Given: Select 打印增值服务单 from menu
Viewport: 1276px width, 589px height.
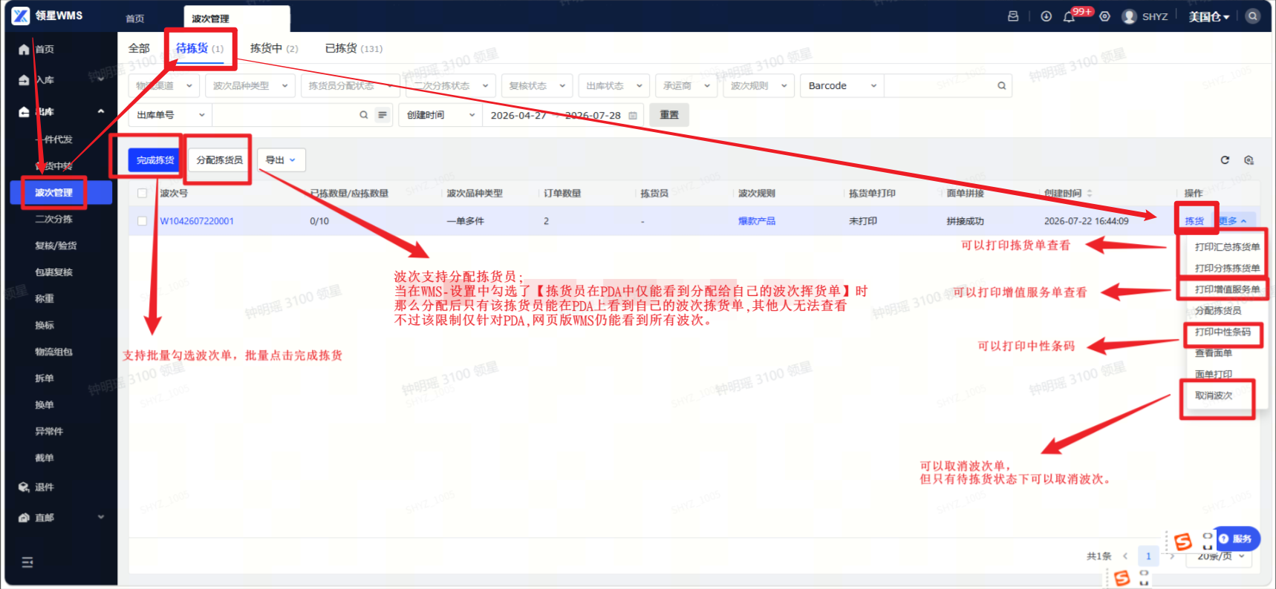Looking at the screenshot, I should pos(1227,289).
